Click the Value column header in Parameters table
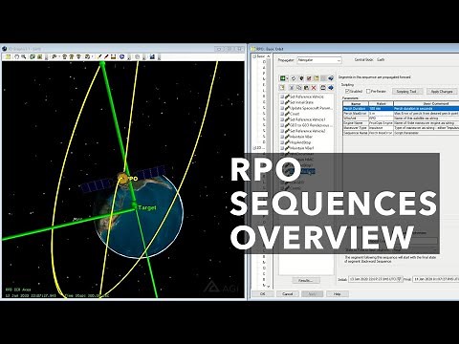459x344 pixels. tap(381, 103)
